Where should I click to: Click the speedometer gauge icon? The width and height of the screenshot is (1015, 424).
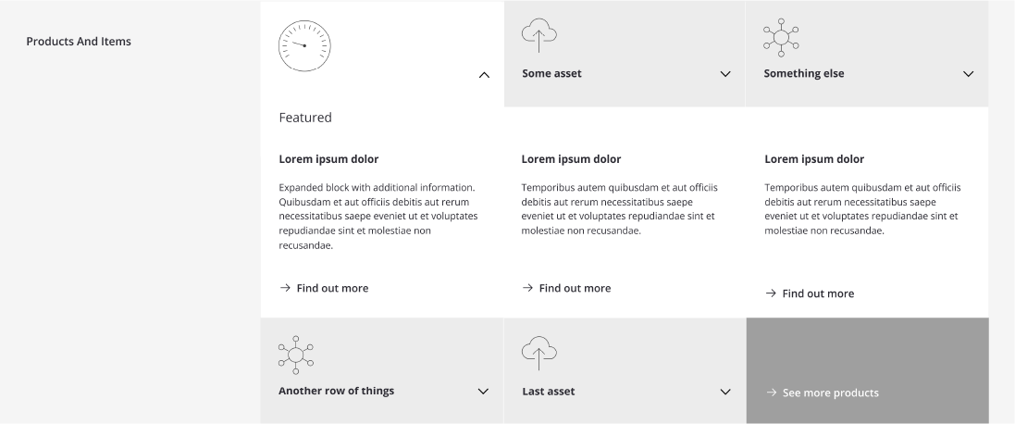point(305,46)
